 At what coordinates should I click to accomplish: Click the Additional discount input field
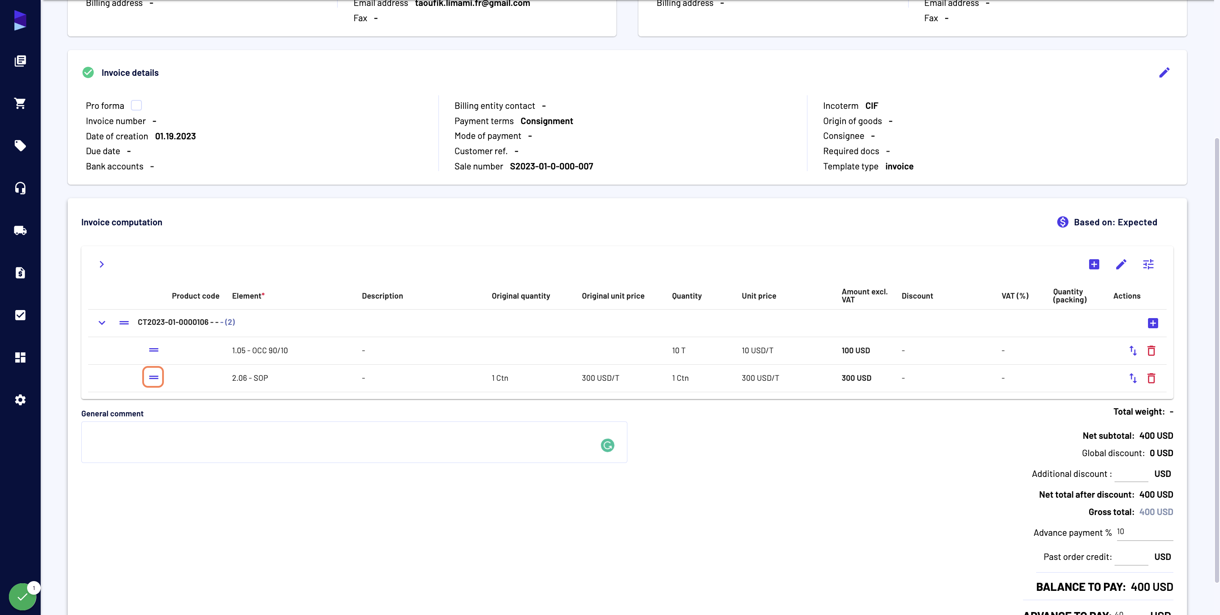[x=1131, y=474]
